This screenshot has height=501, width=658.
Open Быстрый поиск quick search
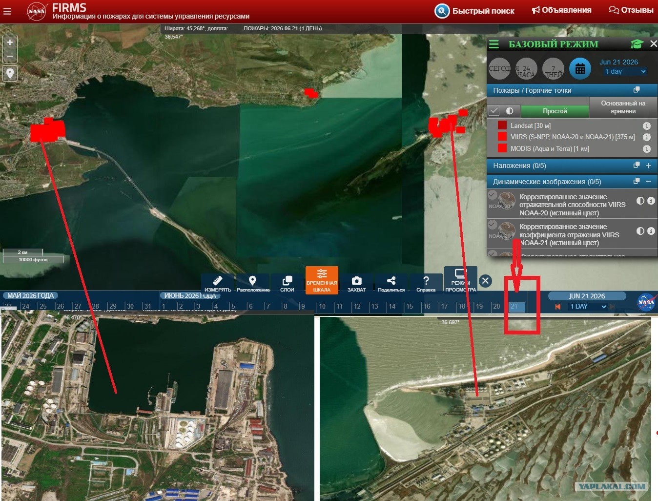pyautogui.click(x=474, y=11)
